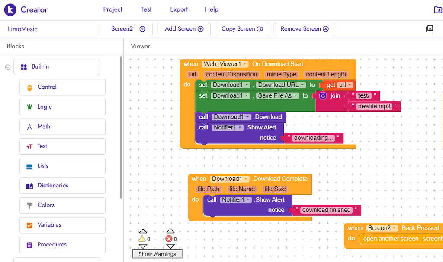Image resolution: width=443 pixels, height=262 pixels.
Task: Click the warning triangle counter icon
Action: pyautogui.click(x=142, y=239)
